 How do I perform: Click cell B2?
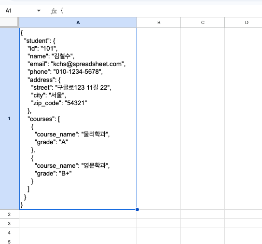click(159, 214)
